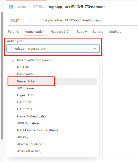Select No Auth option

tap(53, 67)
